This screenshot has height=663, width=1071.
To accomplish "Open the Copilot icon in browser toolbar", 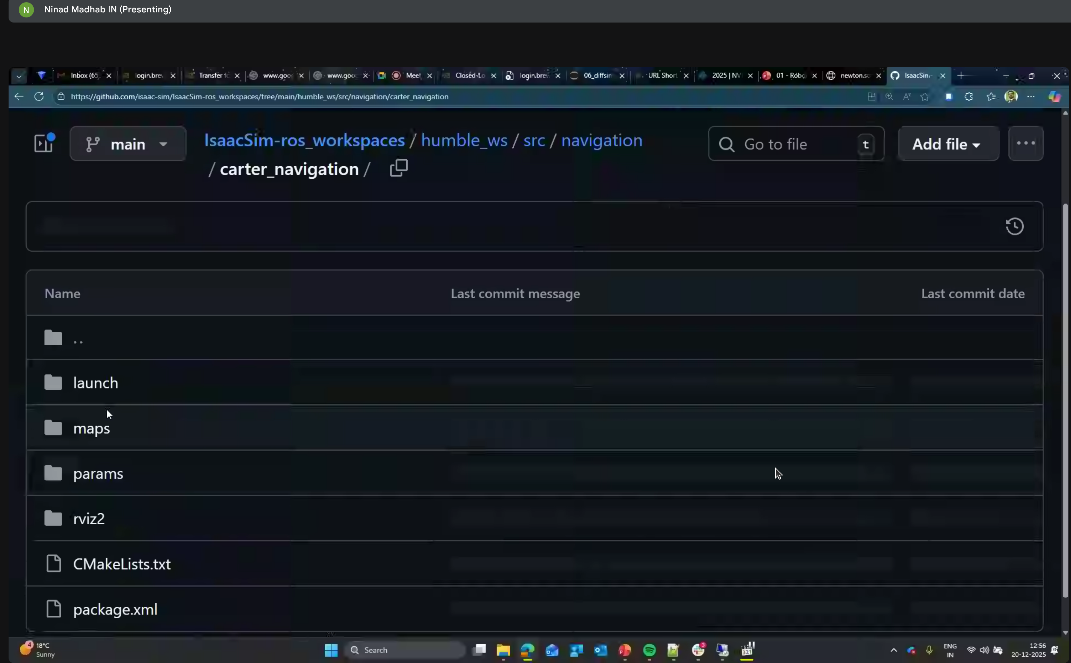I will coord(1054,96).
